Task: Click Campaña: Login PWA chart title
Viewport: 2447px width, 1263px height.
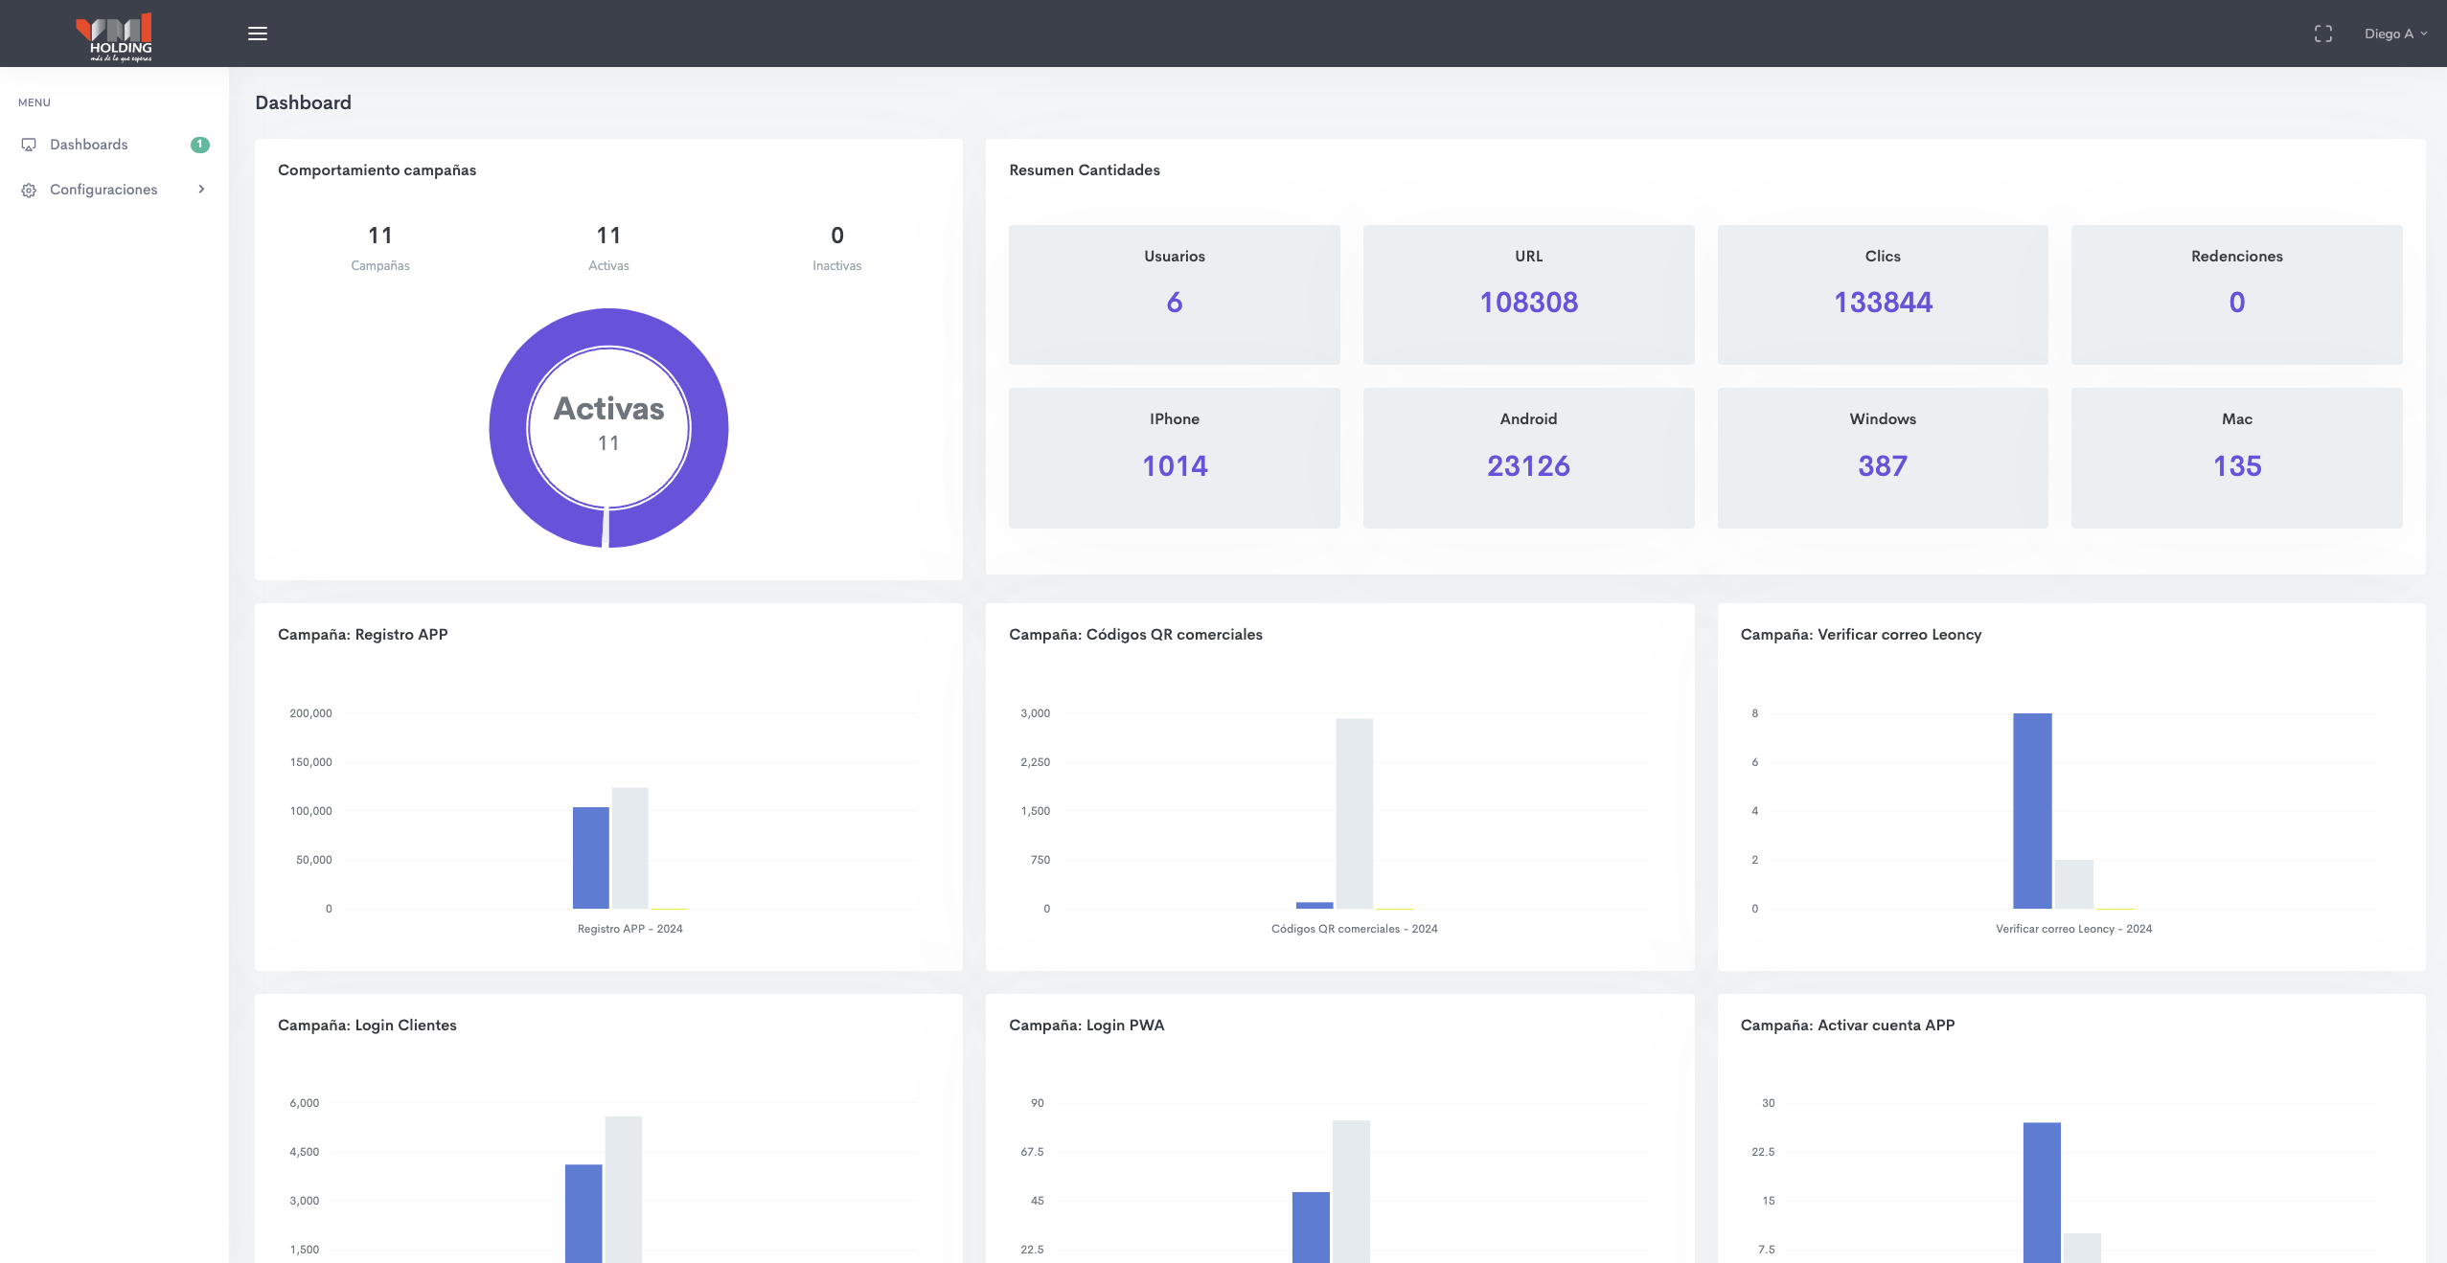Action: click(x=1086, y=1025)
